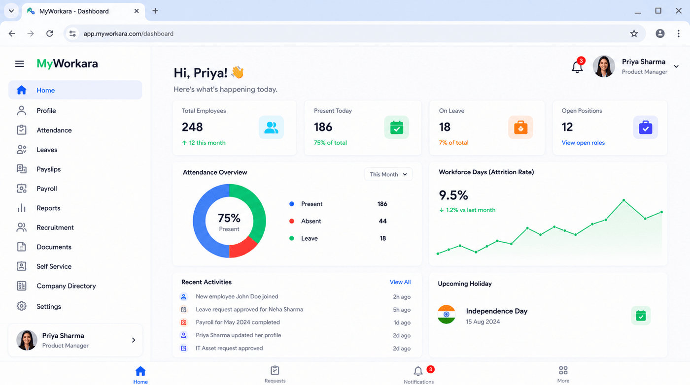This screenshot has height=385, width=690.
Task: Click the 75% of total text
Action: [x=330, y=143]
